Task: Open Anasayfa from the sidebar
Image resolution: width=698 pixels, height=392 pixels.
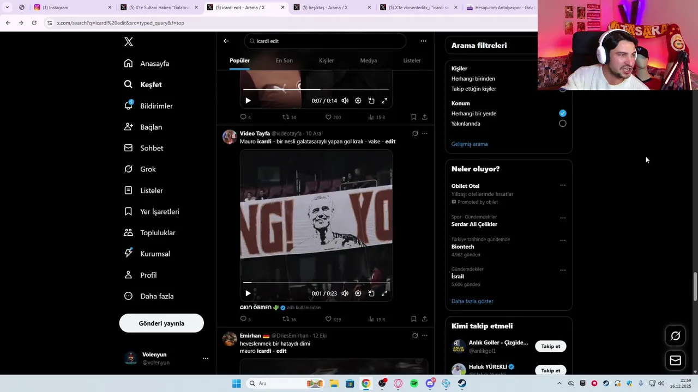Action: (147, 64)
